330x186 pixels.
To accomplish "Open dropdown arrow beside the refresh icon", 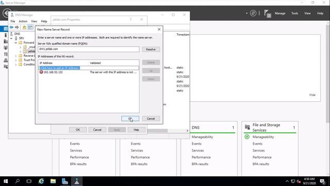I will [x=246, y=13].
